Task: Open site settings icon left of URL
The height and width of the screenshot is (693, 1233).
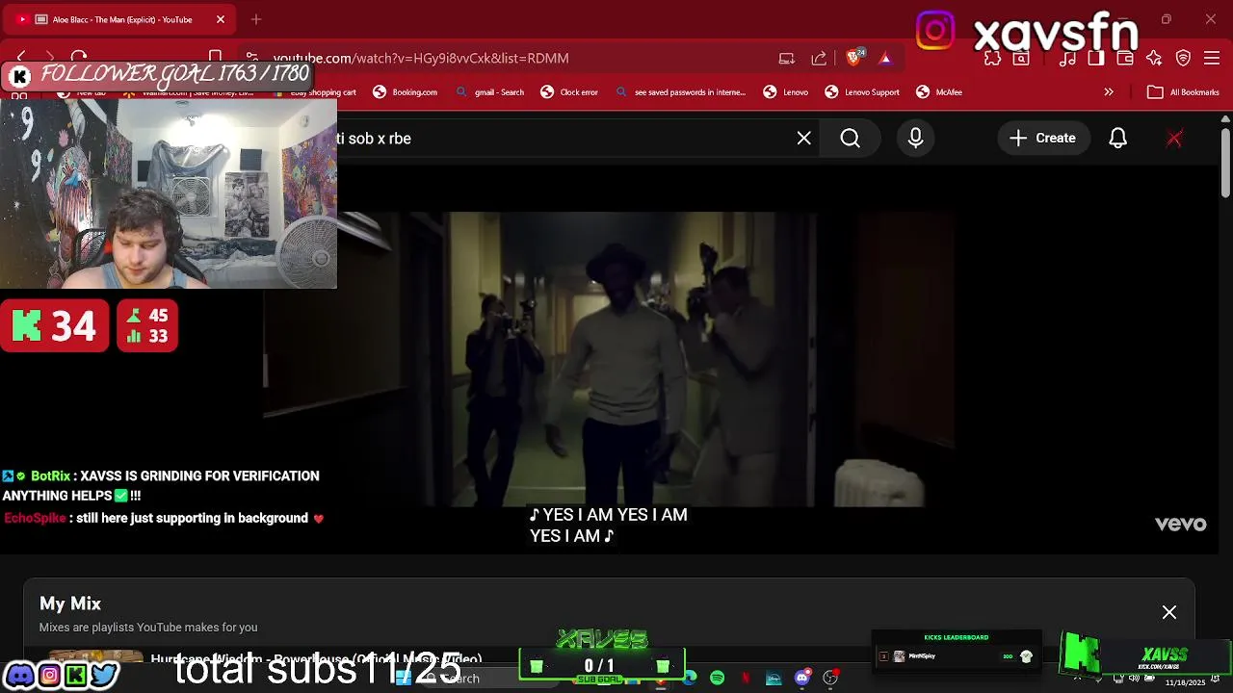Action: pos(251,58)
